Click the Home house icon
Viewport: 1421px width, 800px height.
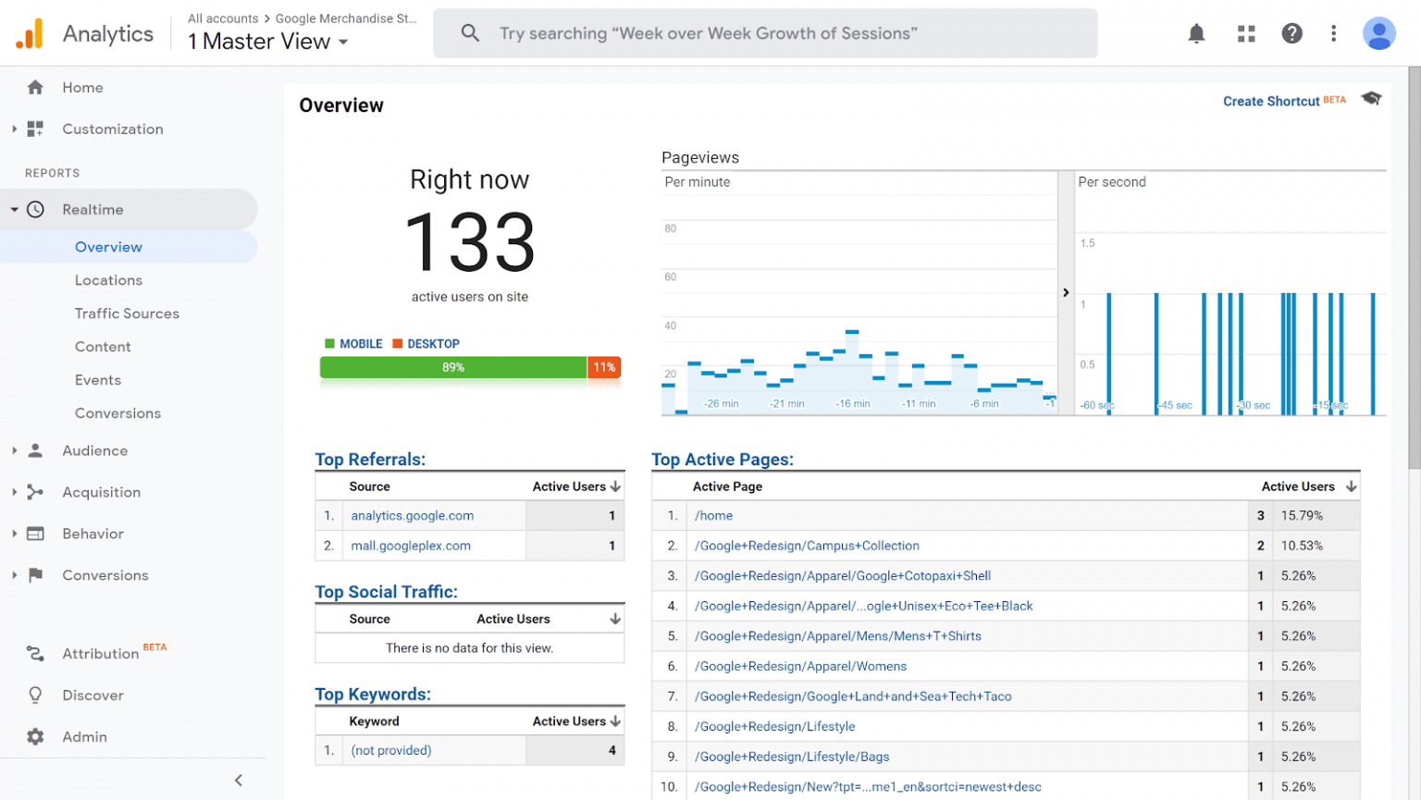[35, 87]
